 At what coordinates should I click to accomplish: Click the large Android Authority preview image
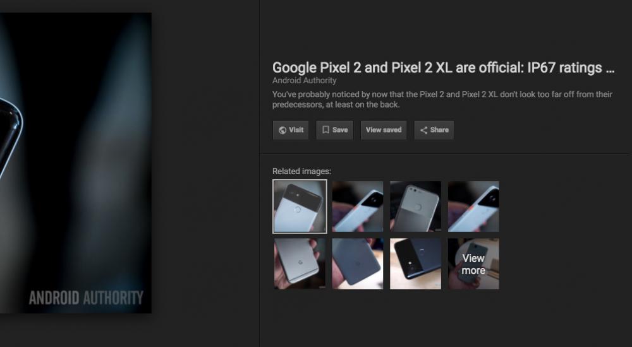(76, 163)
